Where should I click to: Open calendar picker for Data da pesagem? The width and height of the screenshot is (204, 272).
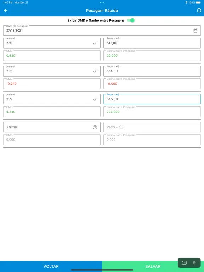click(x=195, y=30)
